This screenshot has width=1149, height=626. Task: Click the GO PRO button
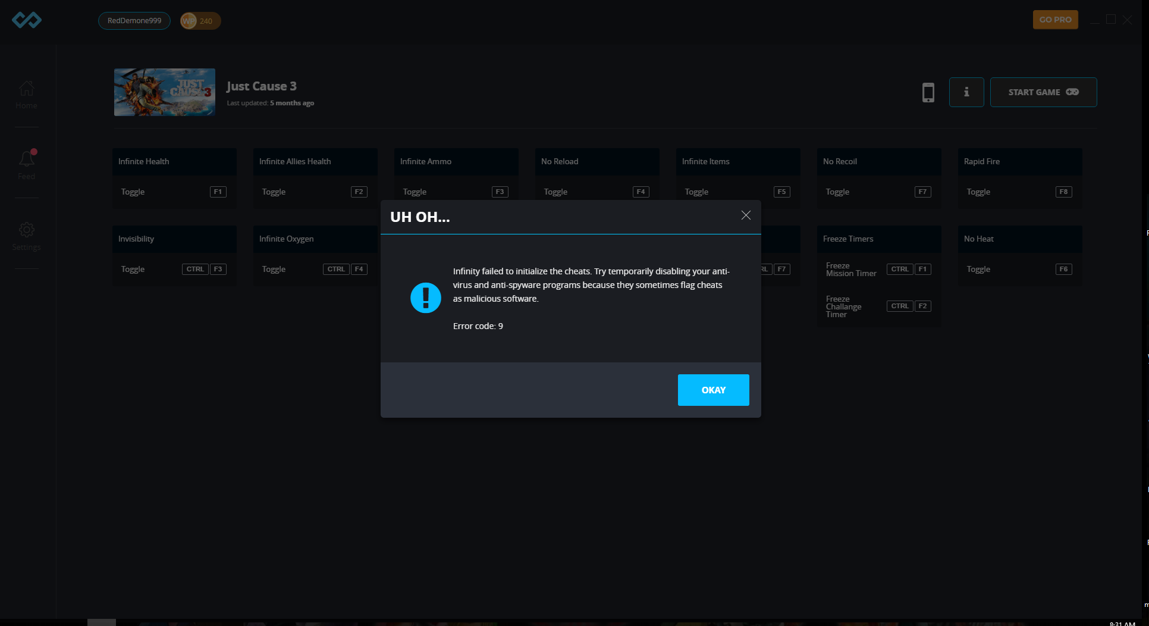[x=1055, y=20]
